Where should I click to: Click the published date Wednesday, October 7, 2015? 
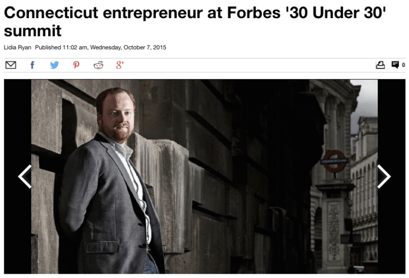128,47
